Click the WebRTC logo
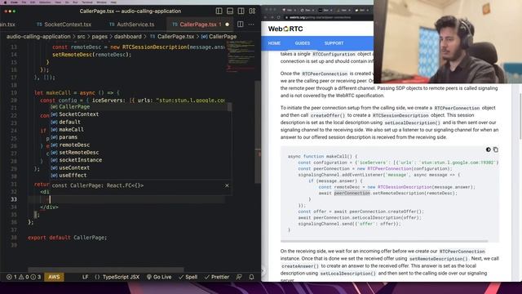Image resolution: width=522 pixels, height=294 pixels. tap(285, 29)
